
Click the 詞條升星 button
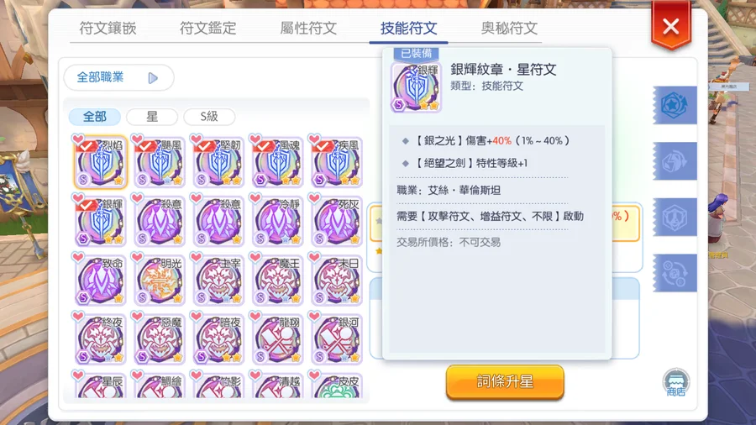pos(505,382)
